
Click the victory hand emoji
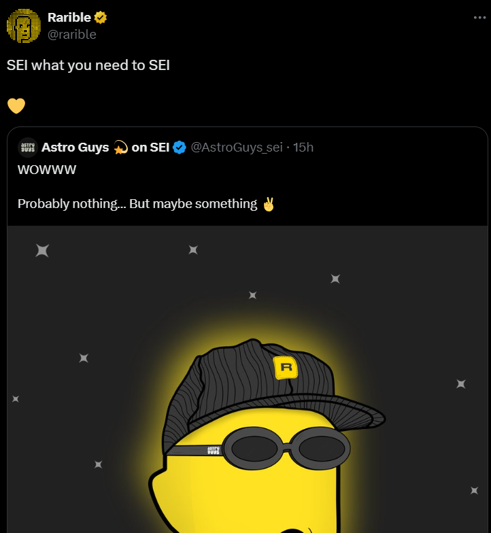269,204
